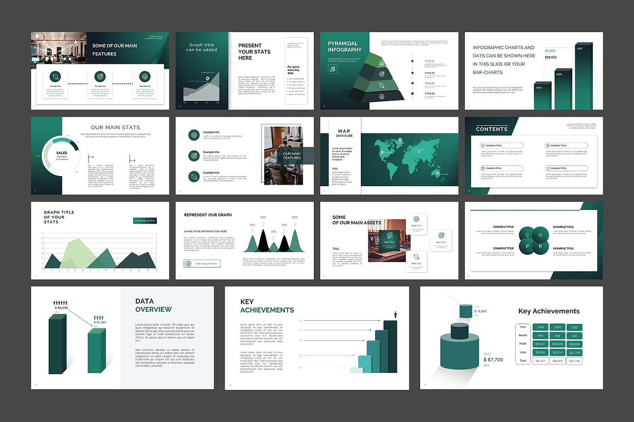634x422 pixels.
Task: Click the Some Of Our Main Assets heading
Action: (357, 219)
